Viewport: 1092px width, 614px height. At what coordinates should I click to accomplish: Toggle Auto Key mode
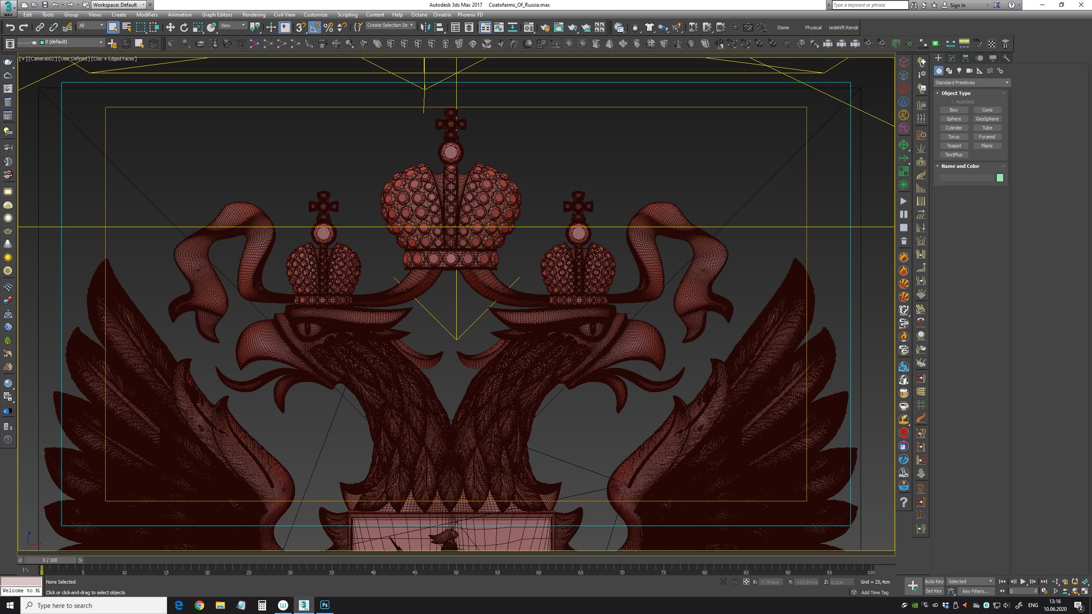pyautogui.click(x=934, y=582)
